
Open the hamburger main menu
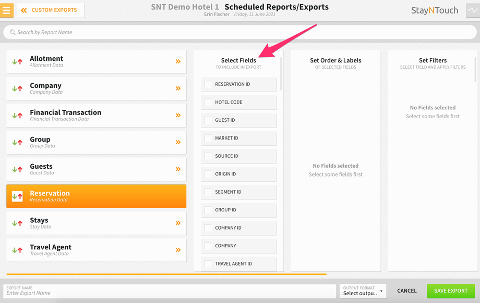[x=6, y=10]
